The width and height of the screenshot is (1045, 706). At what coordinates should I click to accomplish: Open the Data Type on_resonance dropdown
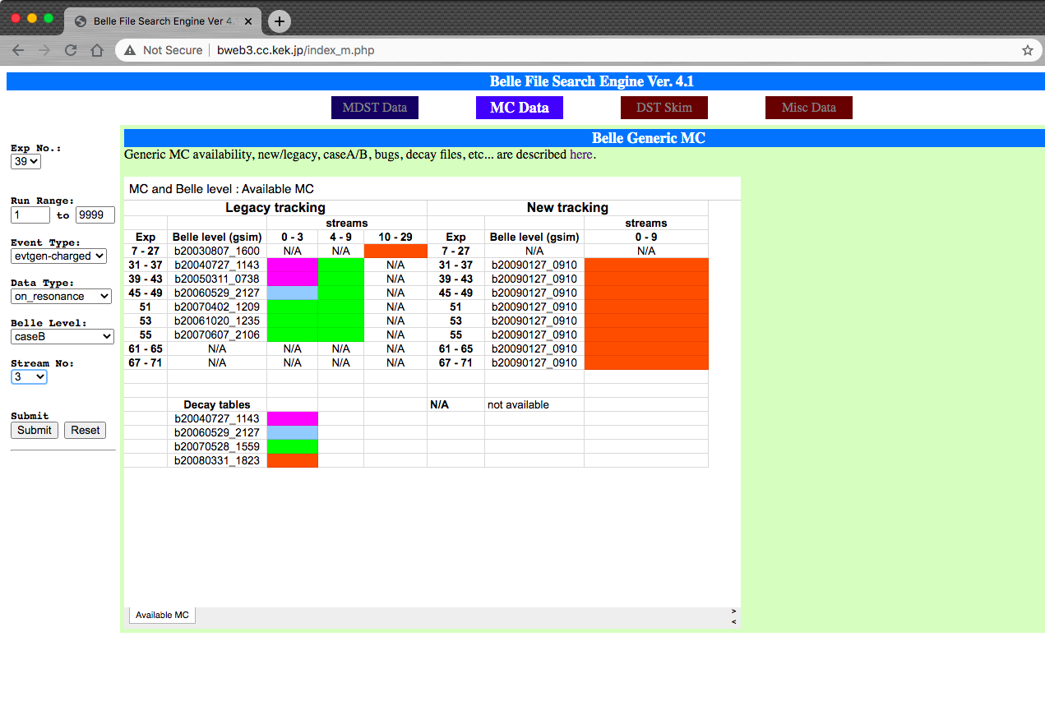click(61, 296)
